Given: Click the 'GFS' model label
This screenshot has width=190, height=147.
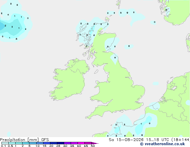Looking at the screenshot, I should coord(45,140).
